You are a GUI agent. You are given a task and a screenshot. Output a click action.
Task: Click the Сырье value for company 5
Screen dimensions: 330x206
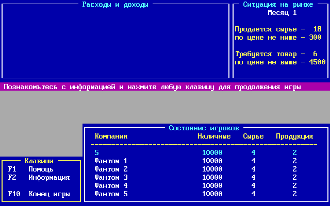pos(253,152)
